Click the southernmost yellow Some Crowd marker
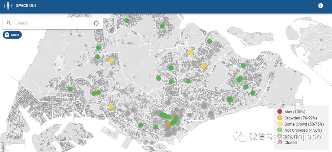The width and height of the screenshot is (332, 152). (x=111, y=107)
